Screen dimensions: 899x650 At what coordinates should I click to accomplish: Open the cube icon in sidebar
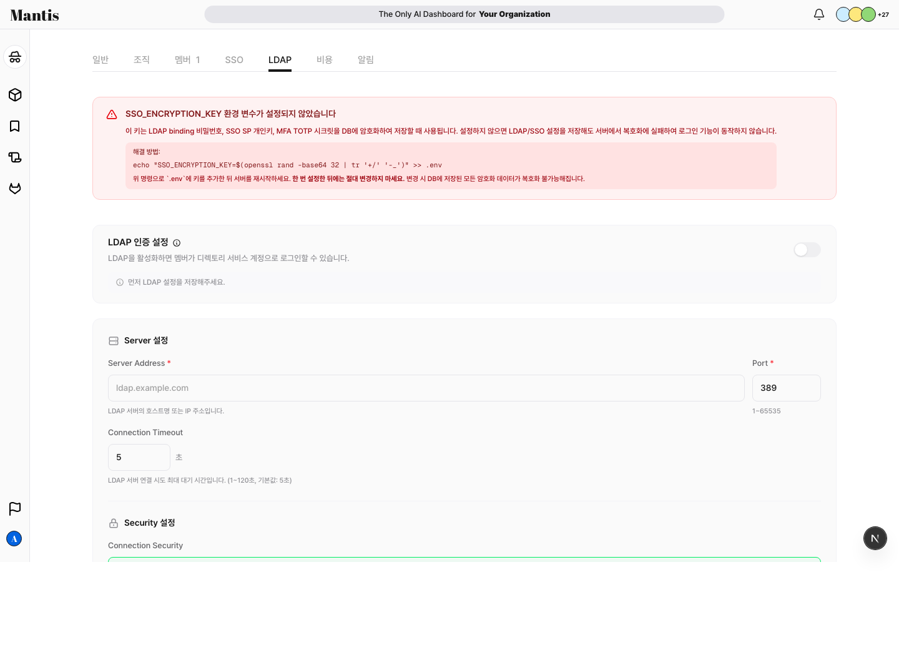(15, 95)
